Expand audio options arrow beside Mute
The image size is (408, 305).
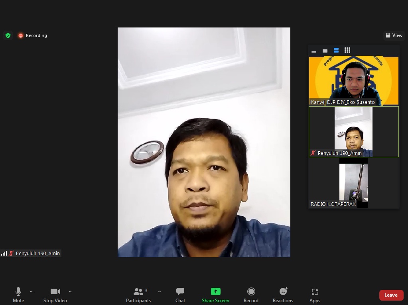[31, 291]
